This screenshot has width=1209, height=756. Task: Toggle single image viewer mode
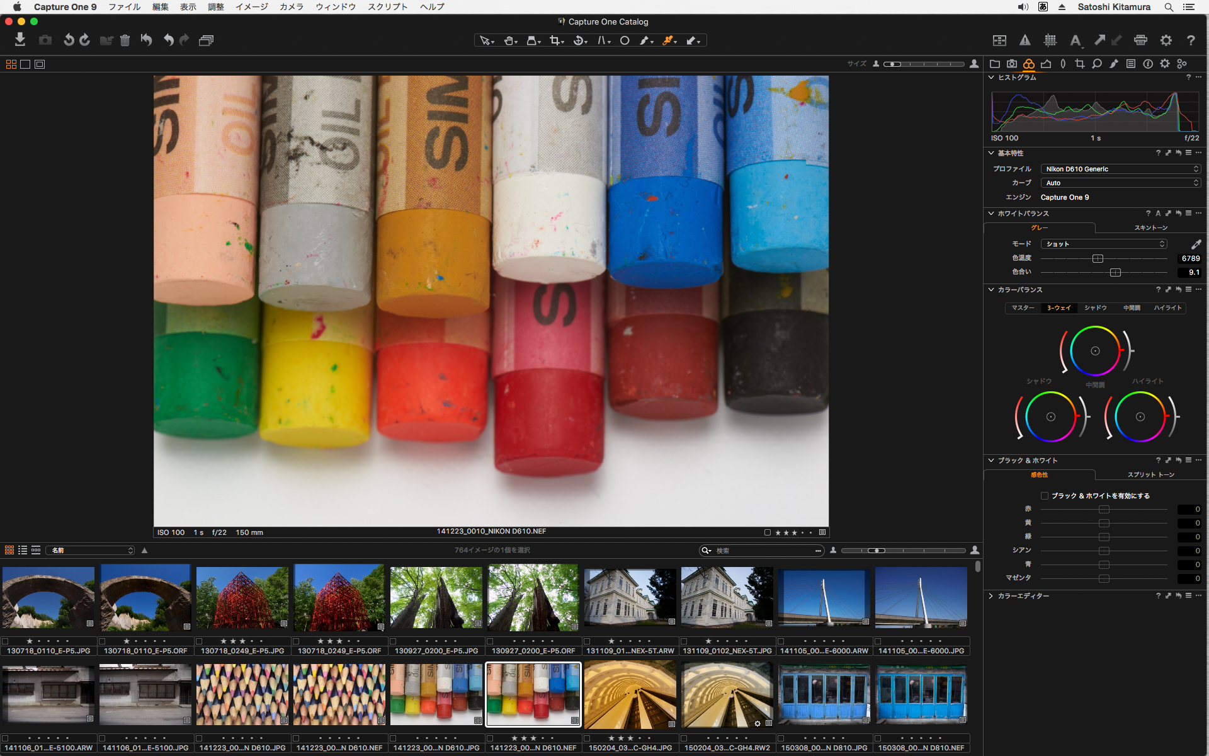coord(25,64)
